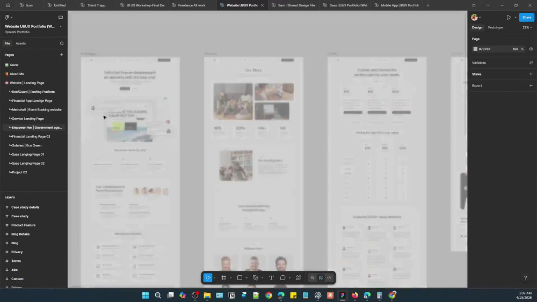Show tab list chevron in title bar
This screenshot has width=537, height=302.
[488, 5]
